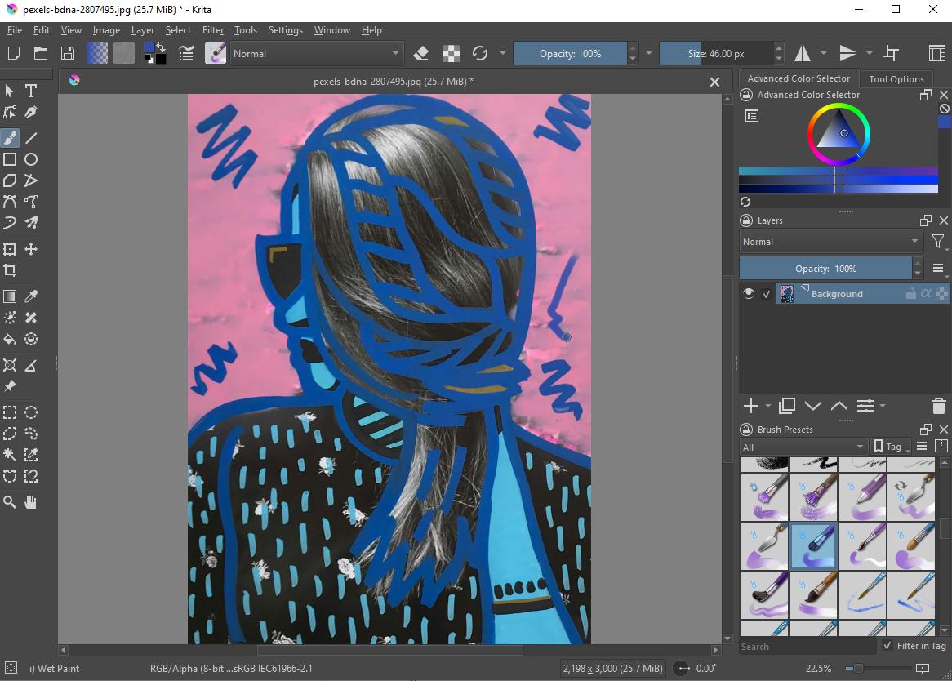The width and height of the screenshot is (952, 681).
Task: Switch to the Tool Options tab
Action: (896, 78)
